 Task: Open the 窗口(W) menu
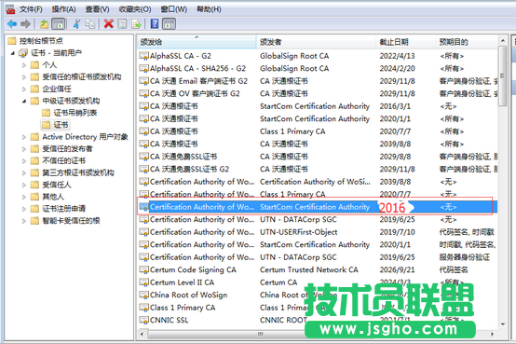[x=174, y=9]
